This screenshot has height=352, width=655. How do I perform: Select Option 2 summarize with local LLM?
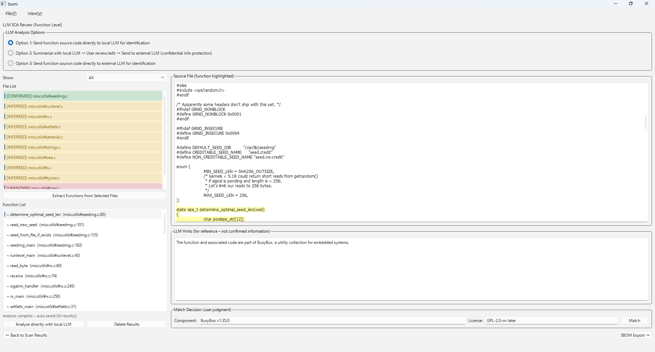tap(11, 53)
